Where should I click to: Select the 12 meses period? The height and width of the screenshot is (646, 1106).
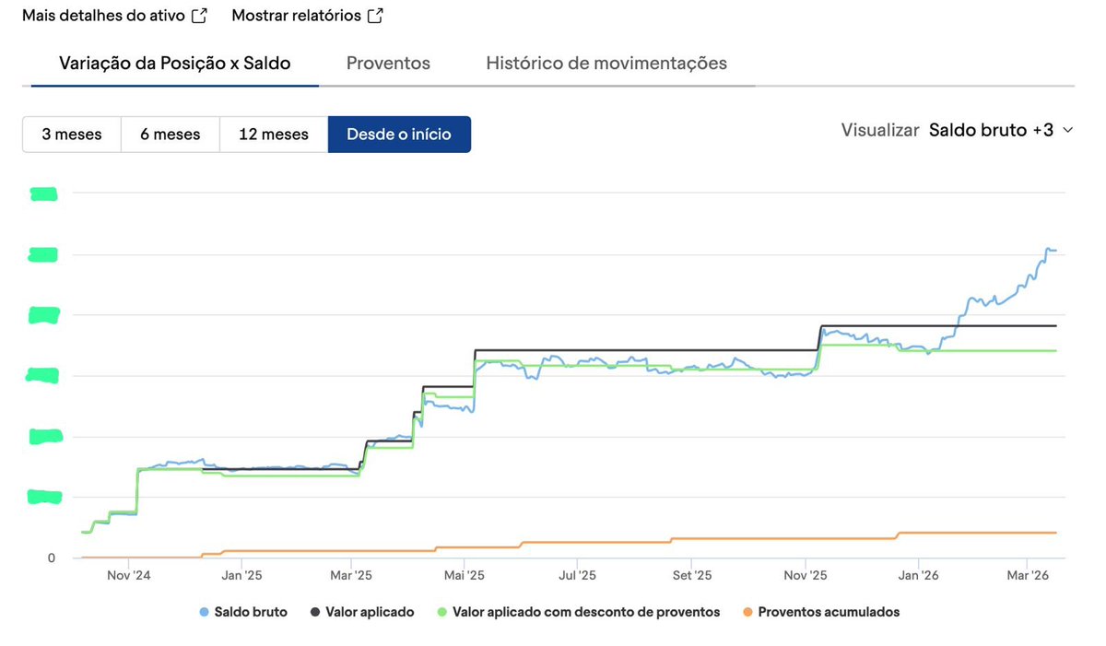(x=274, y=135)
